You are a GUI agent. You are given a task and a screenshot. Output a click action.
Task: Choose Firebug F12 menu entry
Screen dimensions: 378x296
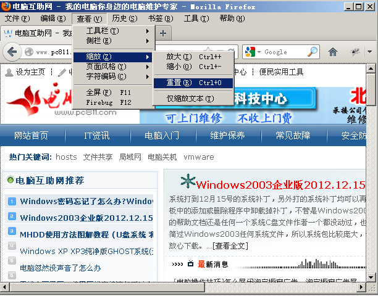[x=113, y=102]
